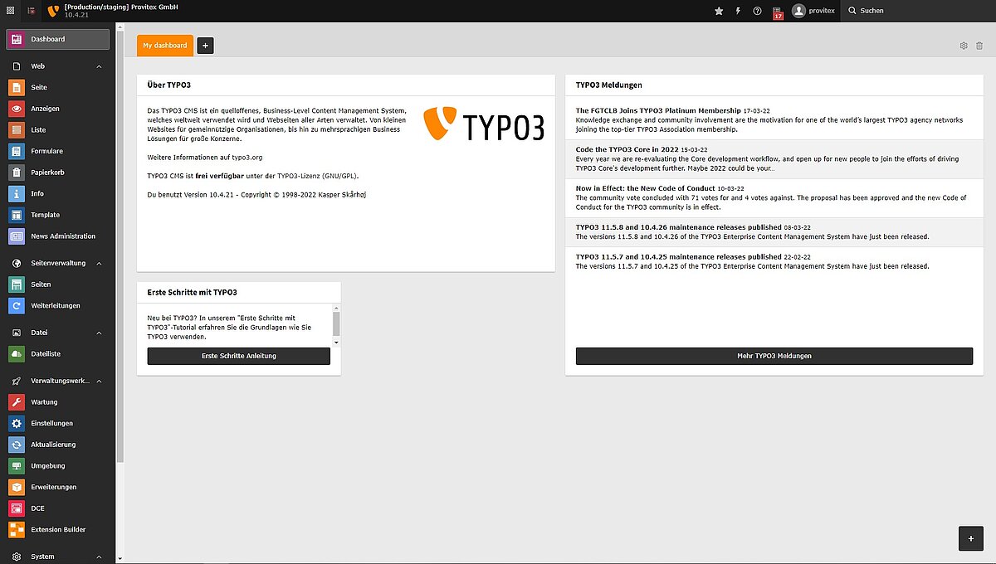The height and width of the screenshot is (564, 996).
Task: Open the Extension Builder module
Action: [57, 529]
